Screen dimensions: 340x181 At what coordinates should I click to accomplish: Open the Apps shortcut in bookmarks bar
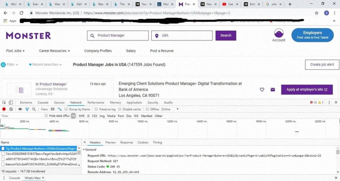(10, 21)
